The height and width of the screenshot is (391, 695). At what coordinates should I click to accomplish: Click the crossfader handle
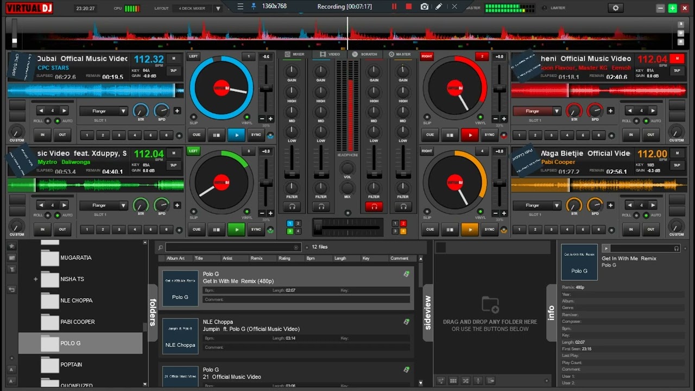click(318, 227)
